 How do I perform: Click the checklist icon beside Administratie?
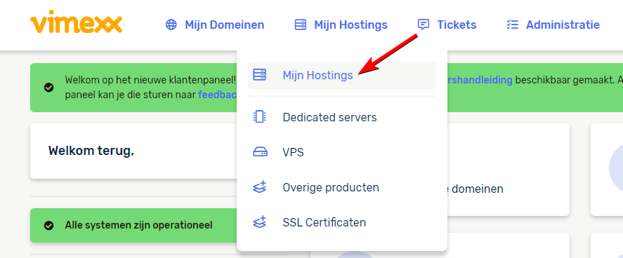[x=513, y=25]
